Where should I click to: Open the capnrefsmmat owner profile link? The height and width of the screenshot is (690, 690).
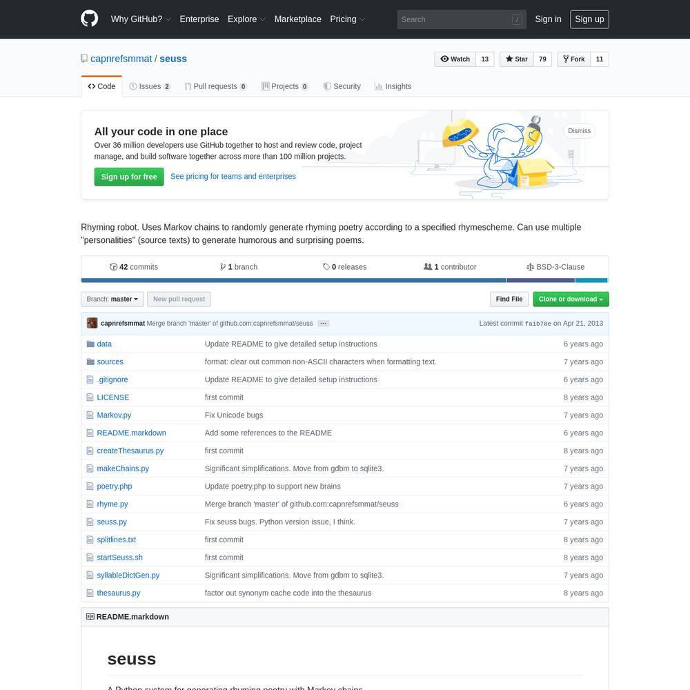point(121,59)
